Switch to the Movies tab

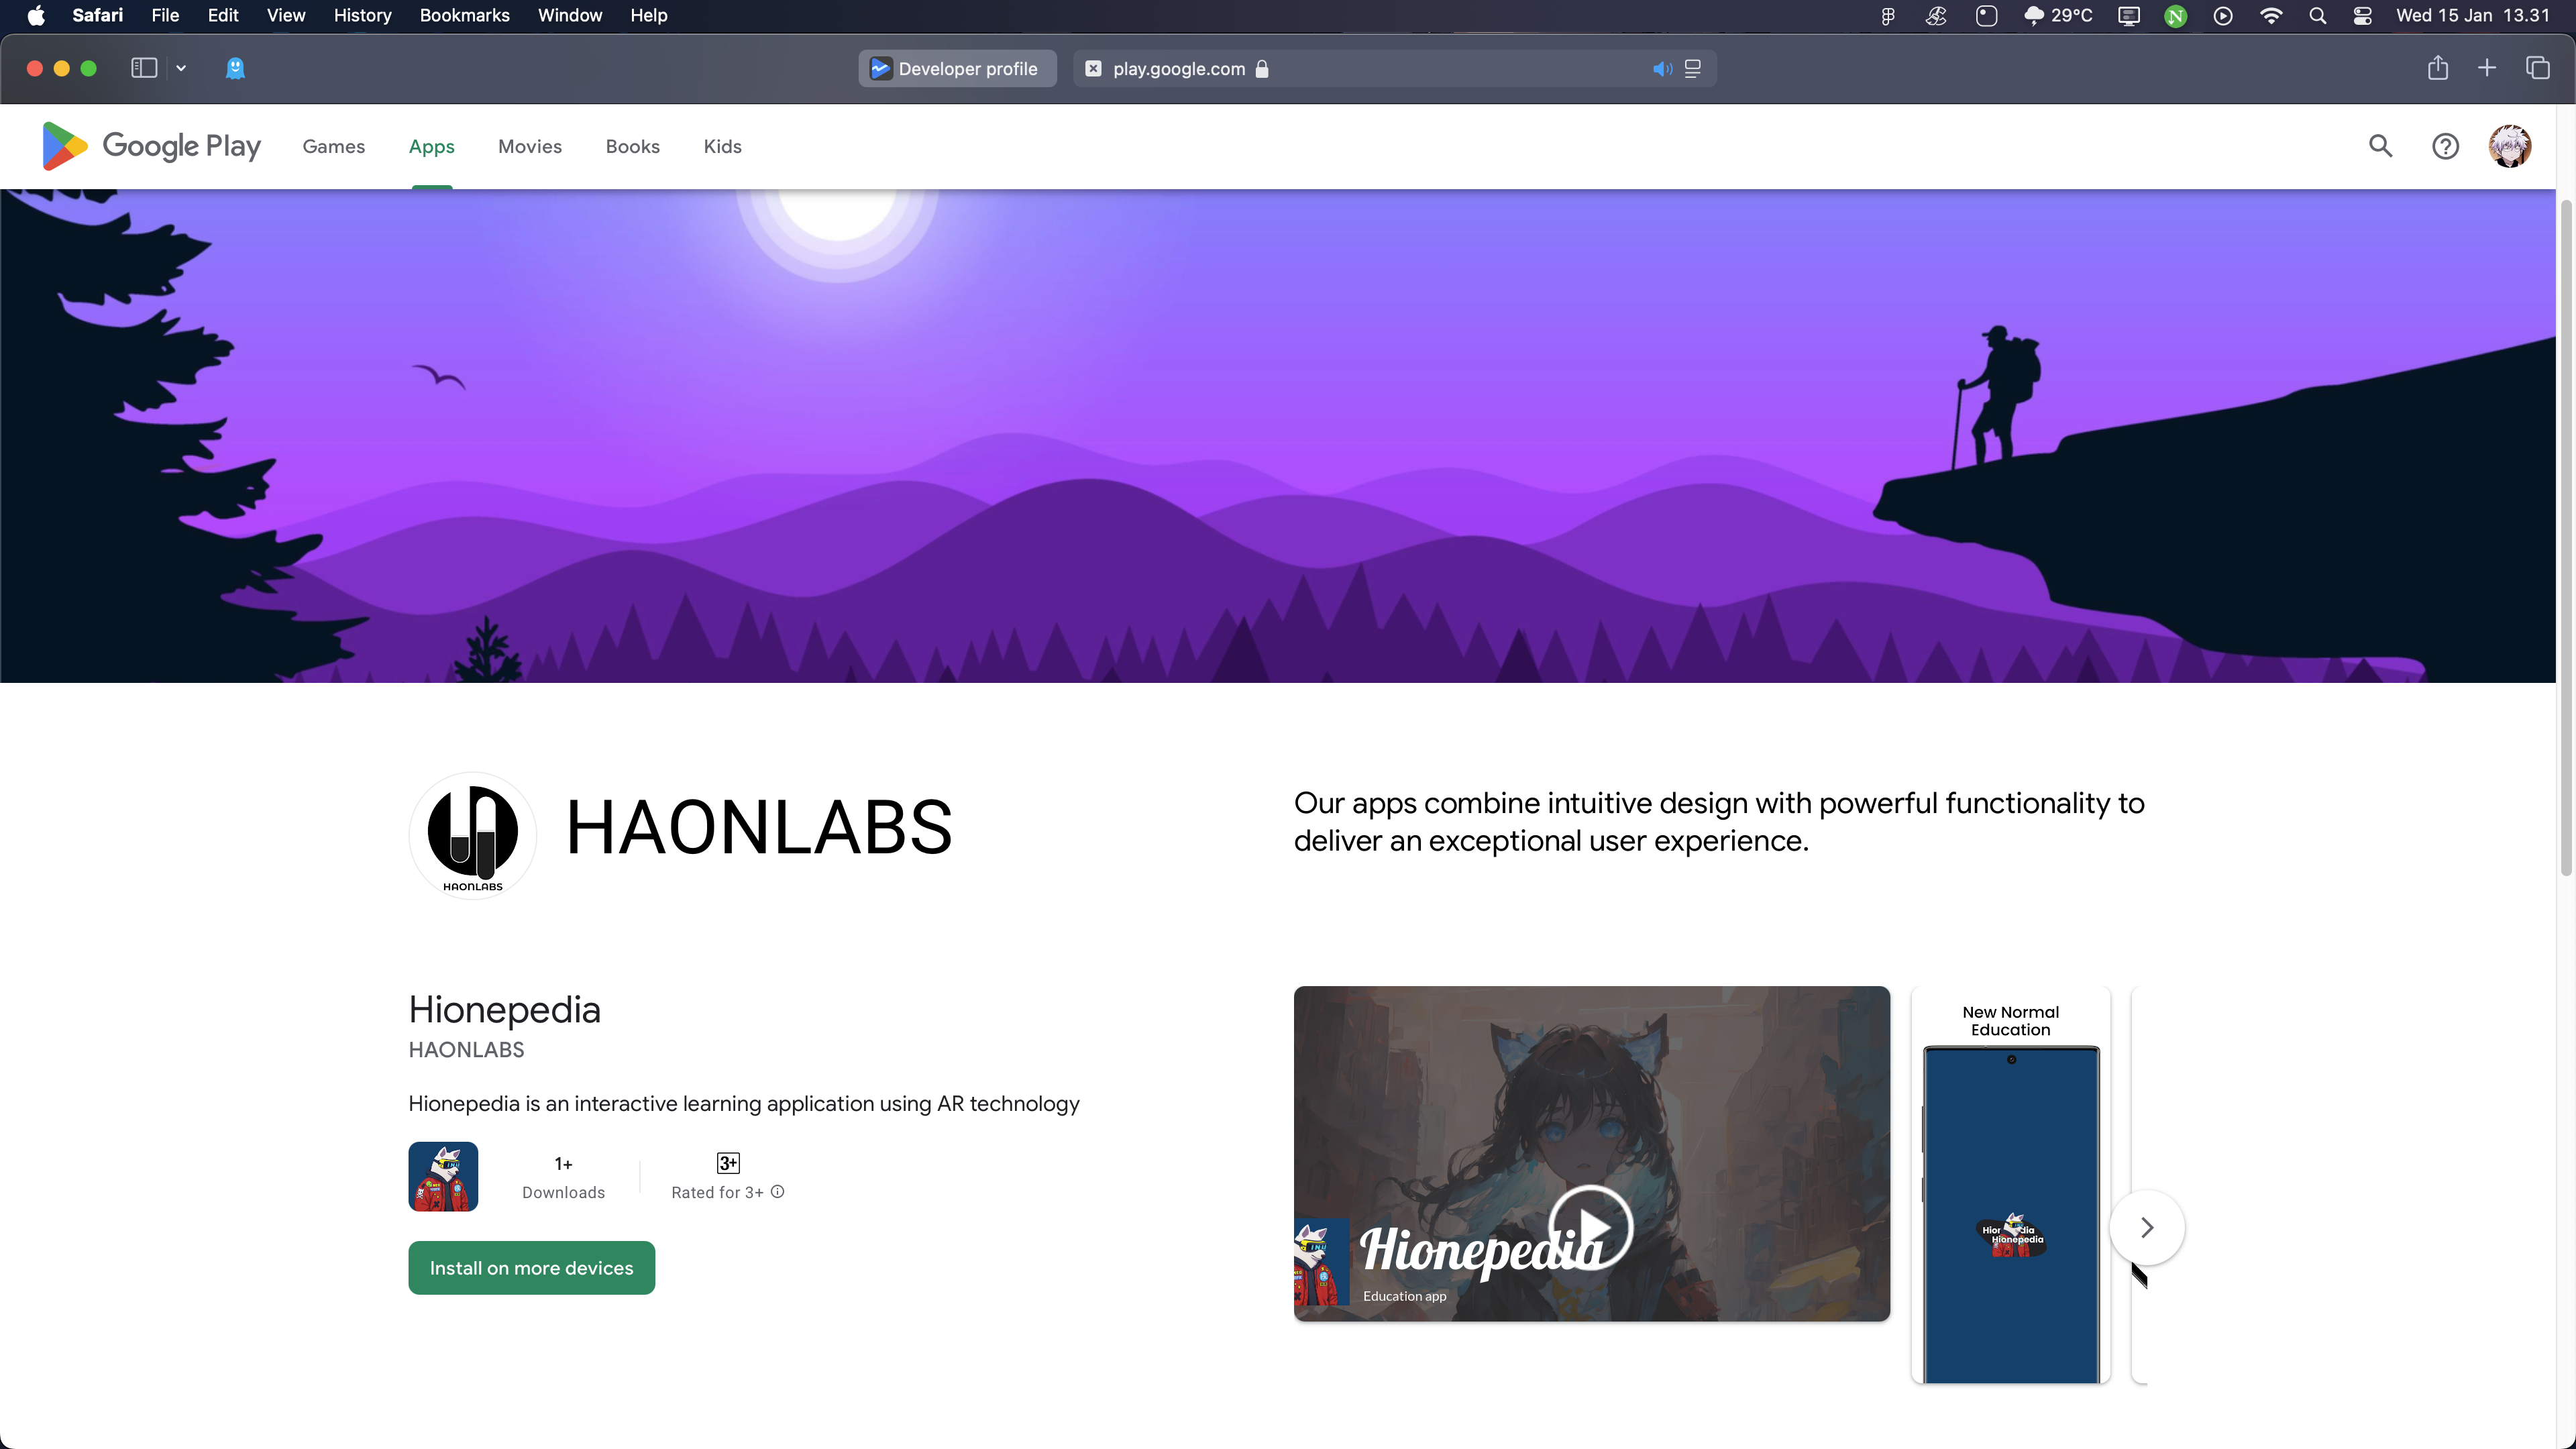529,146
